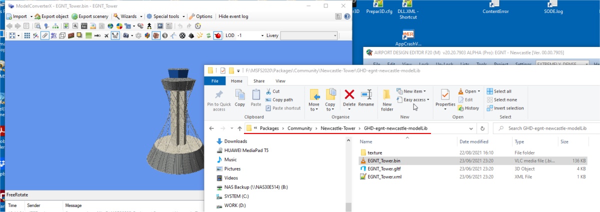
Task: Click the refresh button beside the address bar
Action: [x=482, y=128]
